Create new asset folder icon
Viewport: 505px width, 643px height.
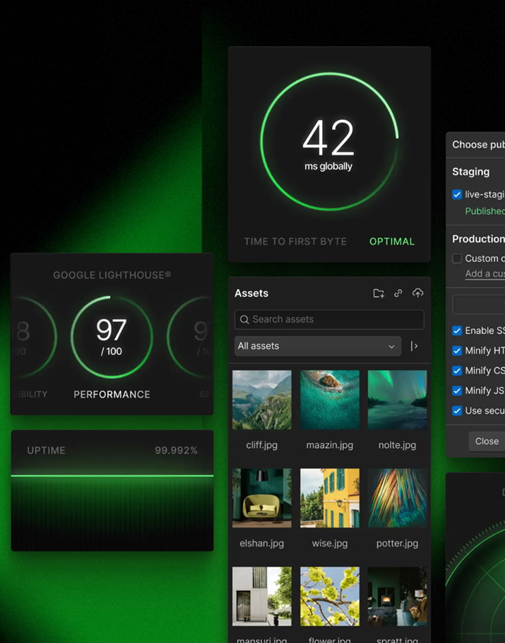(x=378, y=293)
